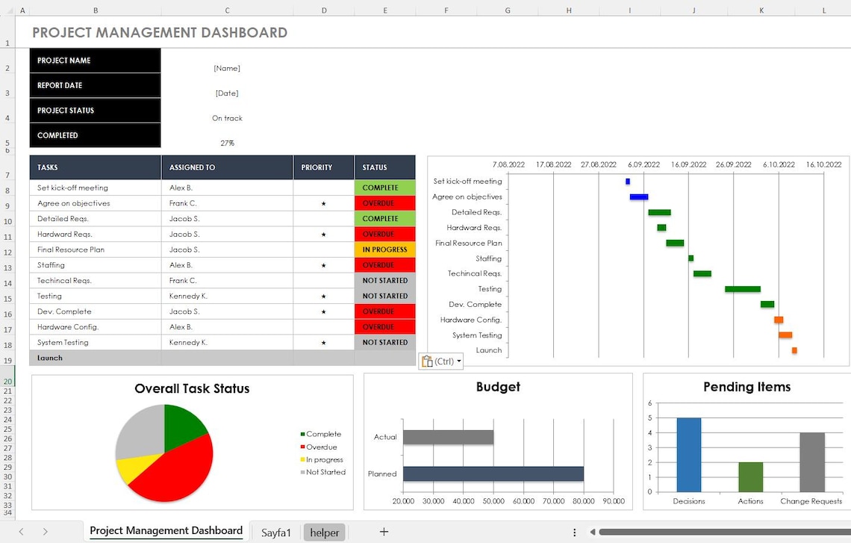Select the [Name] project name cell

pyautogui.click(x=226, y=68)
